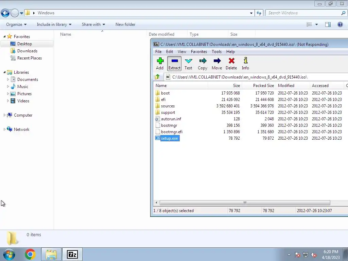Open the Organize dropdown in Explorer
348x261 pixels.
coord(16,24)
